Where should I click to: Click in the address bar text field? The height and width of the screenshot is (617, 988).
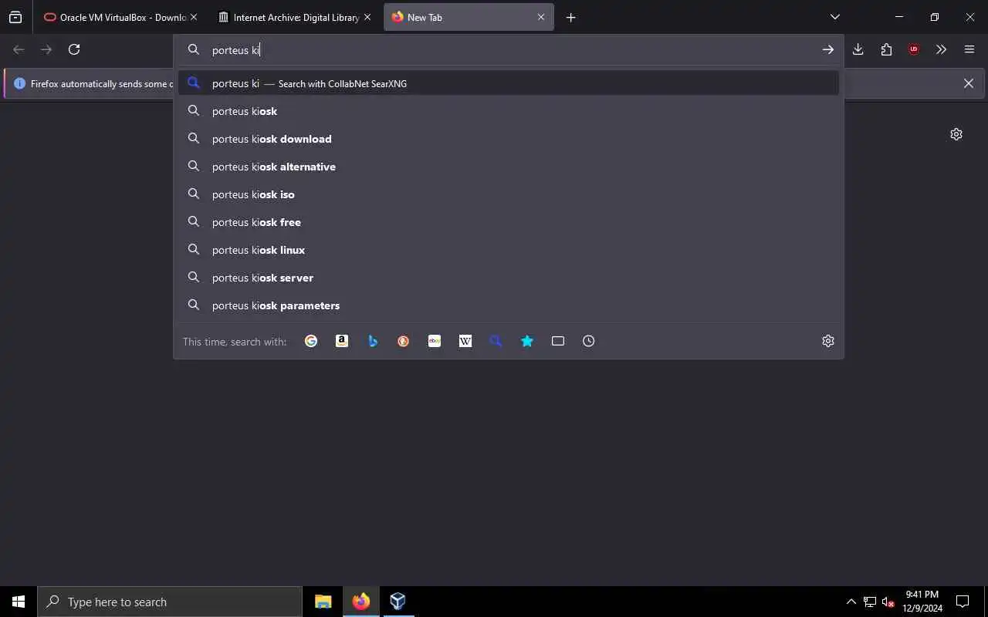(x=509, y=49)
